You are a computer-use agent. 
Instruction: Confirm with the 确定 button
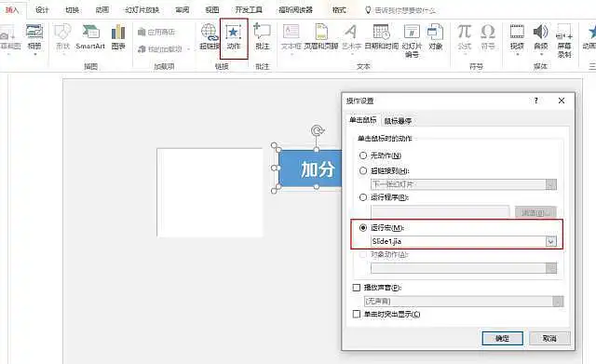tap(503, 338)
